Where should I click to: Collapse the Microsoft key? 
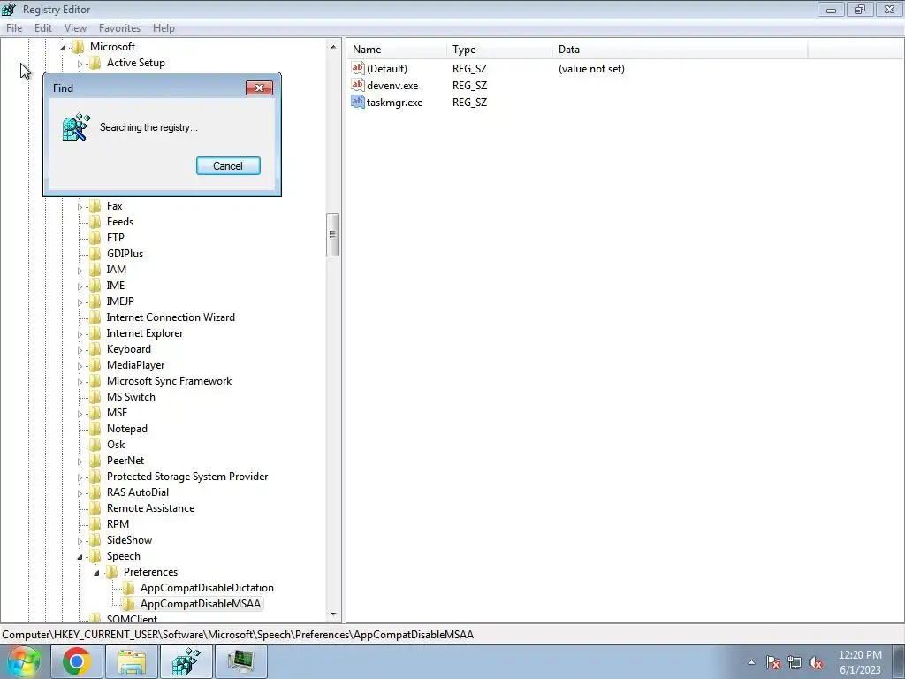[x=63, y=48]
